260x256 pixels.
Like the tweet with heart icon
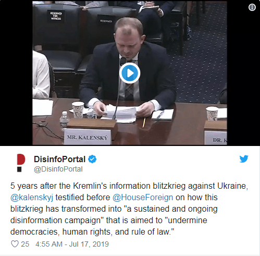15,244
